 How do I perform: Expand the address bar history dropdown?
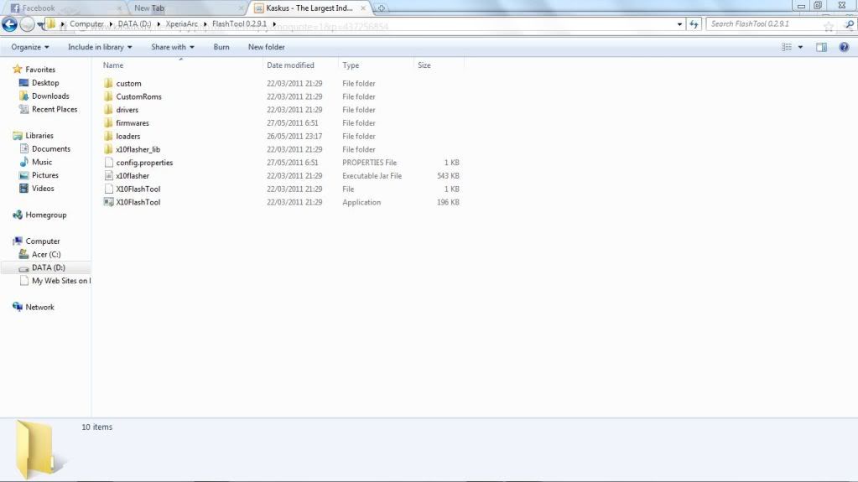tap(679, 24)
